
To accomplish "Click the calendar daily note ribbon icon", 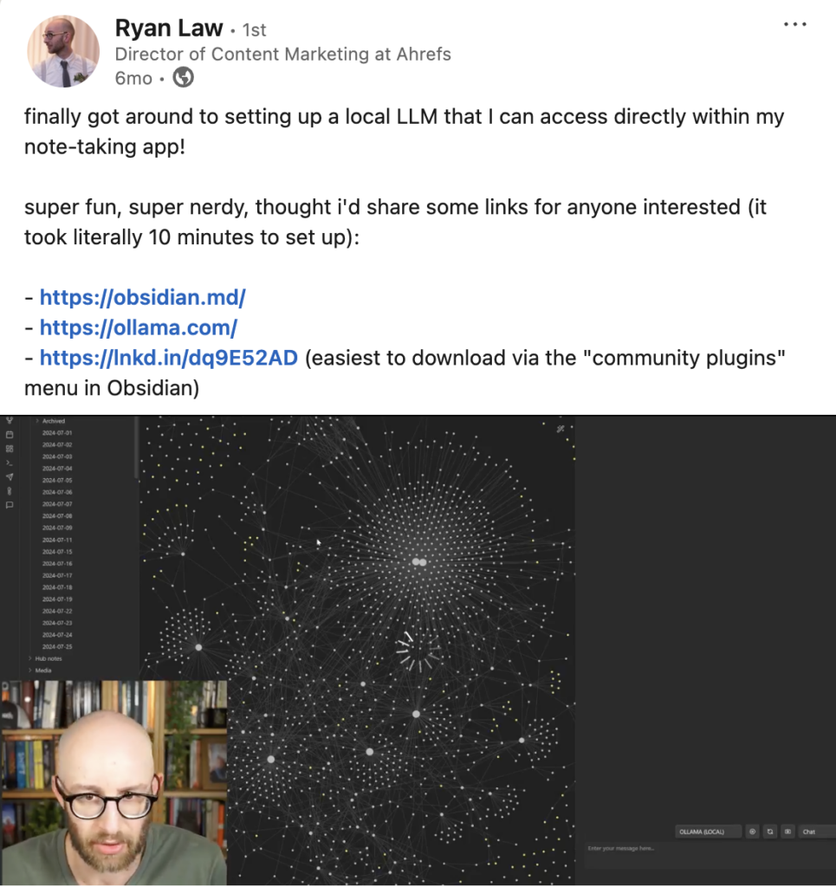I will [9, 435].
